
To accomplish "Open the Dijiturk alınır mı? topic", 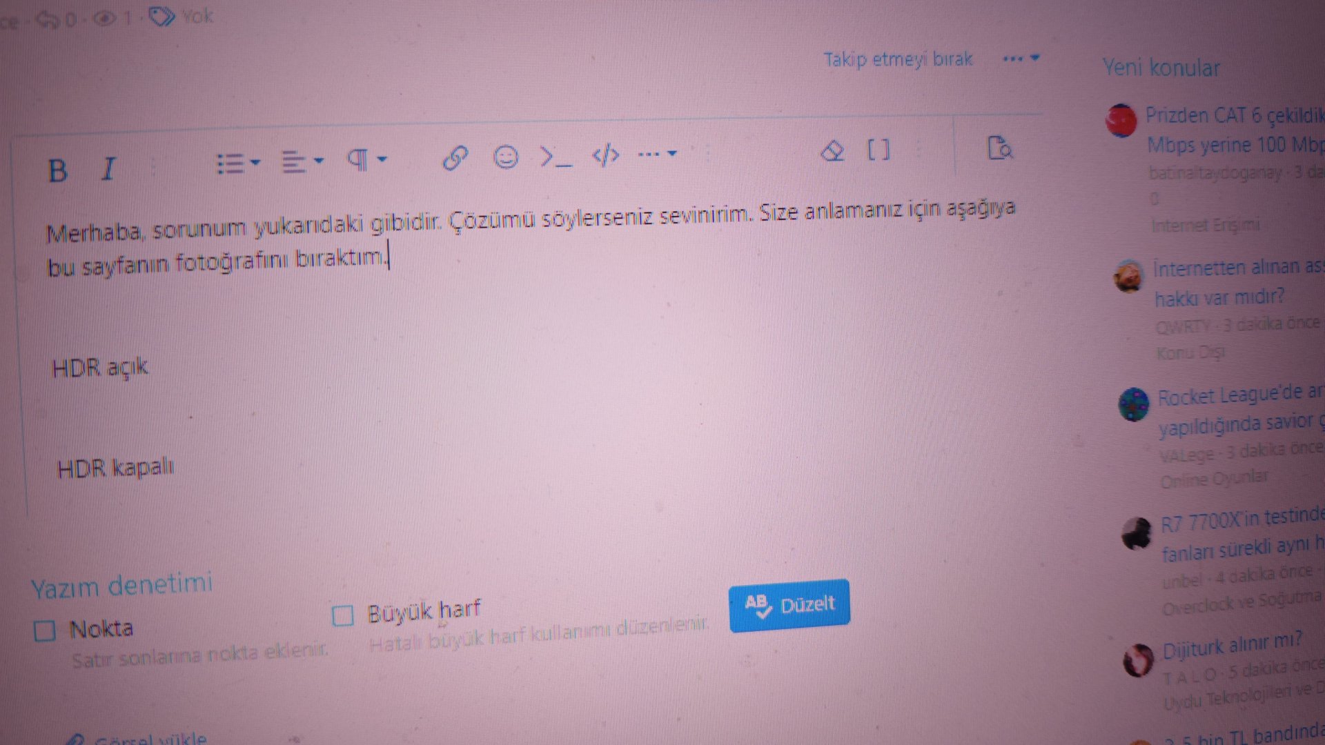I will coord(1232,646).
